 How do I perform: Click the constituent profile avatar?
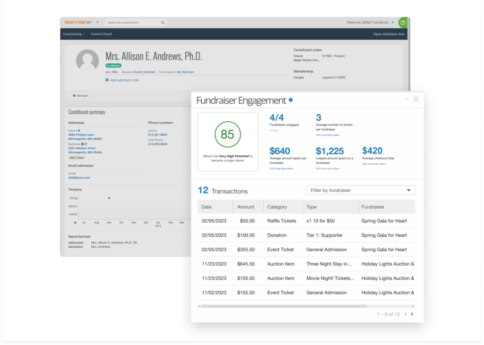87,61
